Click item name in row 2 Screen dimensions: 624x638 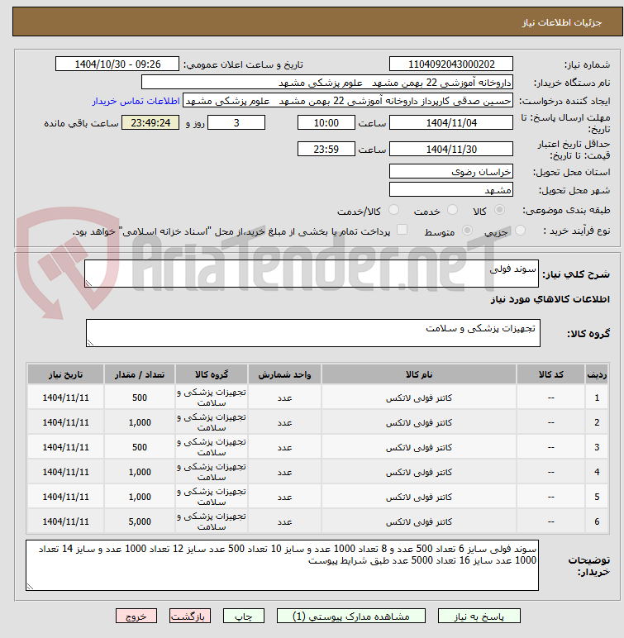point(419,422)
